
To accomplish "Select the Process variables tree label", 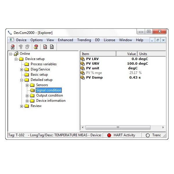I will [43, 64].
